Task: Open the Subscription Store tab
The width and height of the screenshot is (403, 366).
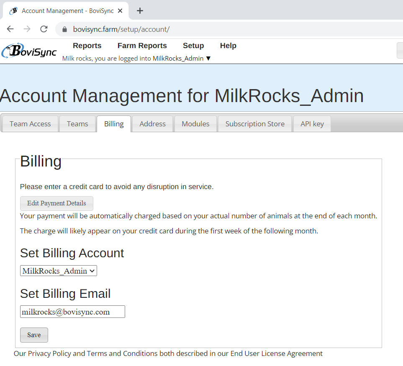Action: tap(255, 124)
